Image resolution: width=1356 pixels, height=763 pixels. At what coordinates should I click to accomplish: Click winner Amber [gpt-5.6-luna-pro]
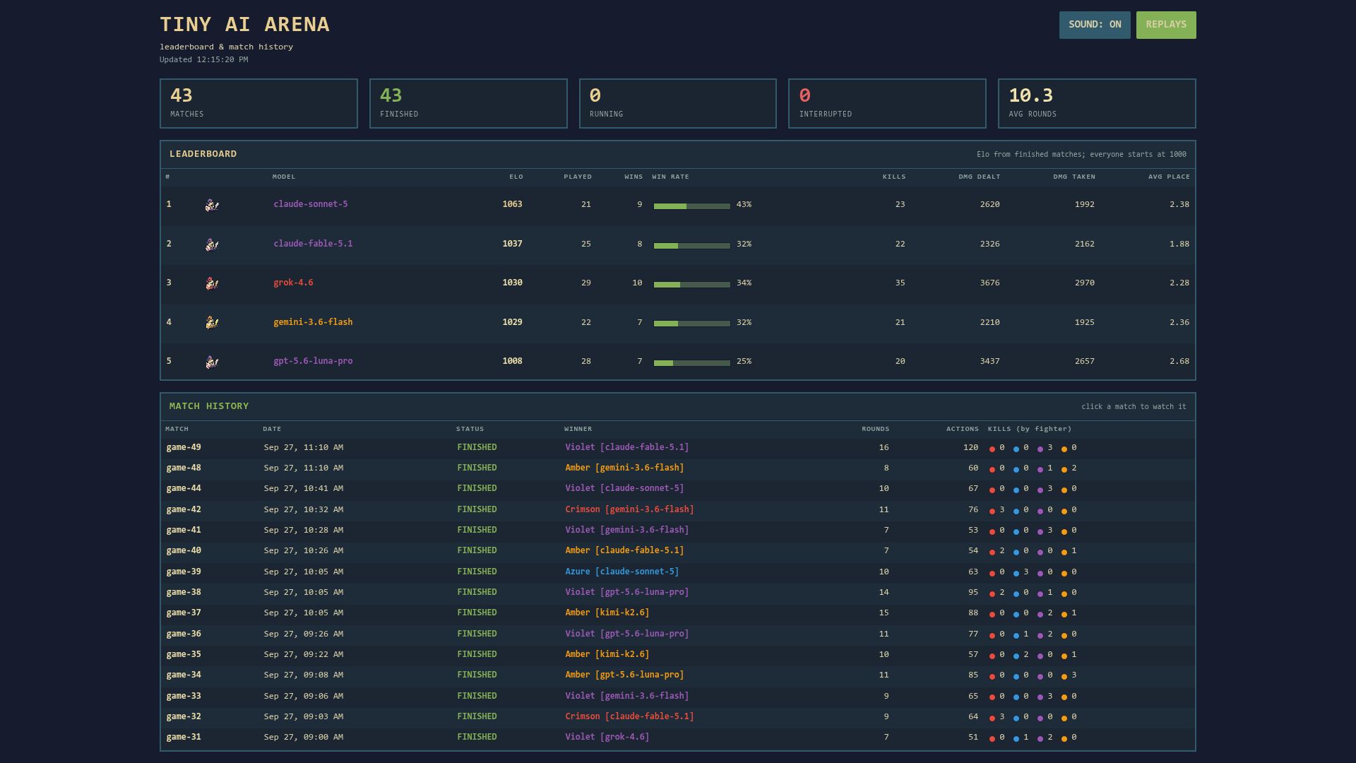pyautogui.click(x=624, y=675)
